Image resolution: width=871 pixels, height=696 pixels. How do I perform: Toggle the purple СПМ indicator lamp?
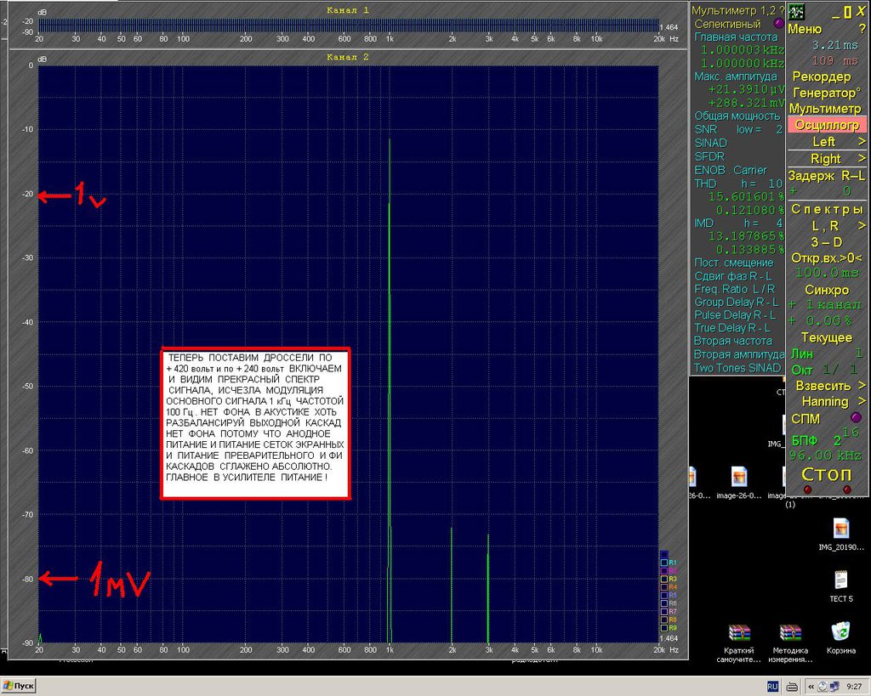(856, 417)
